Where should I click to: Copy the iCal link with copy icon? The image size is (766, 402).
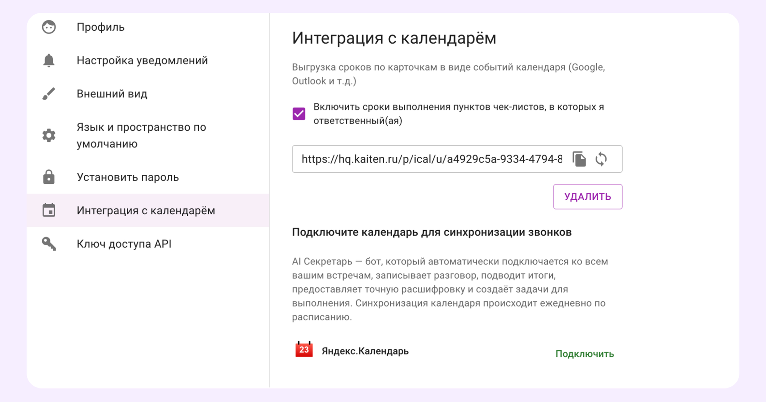click(x=579, y=159)
